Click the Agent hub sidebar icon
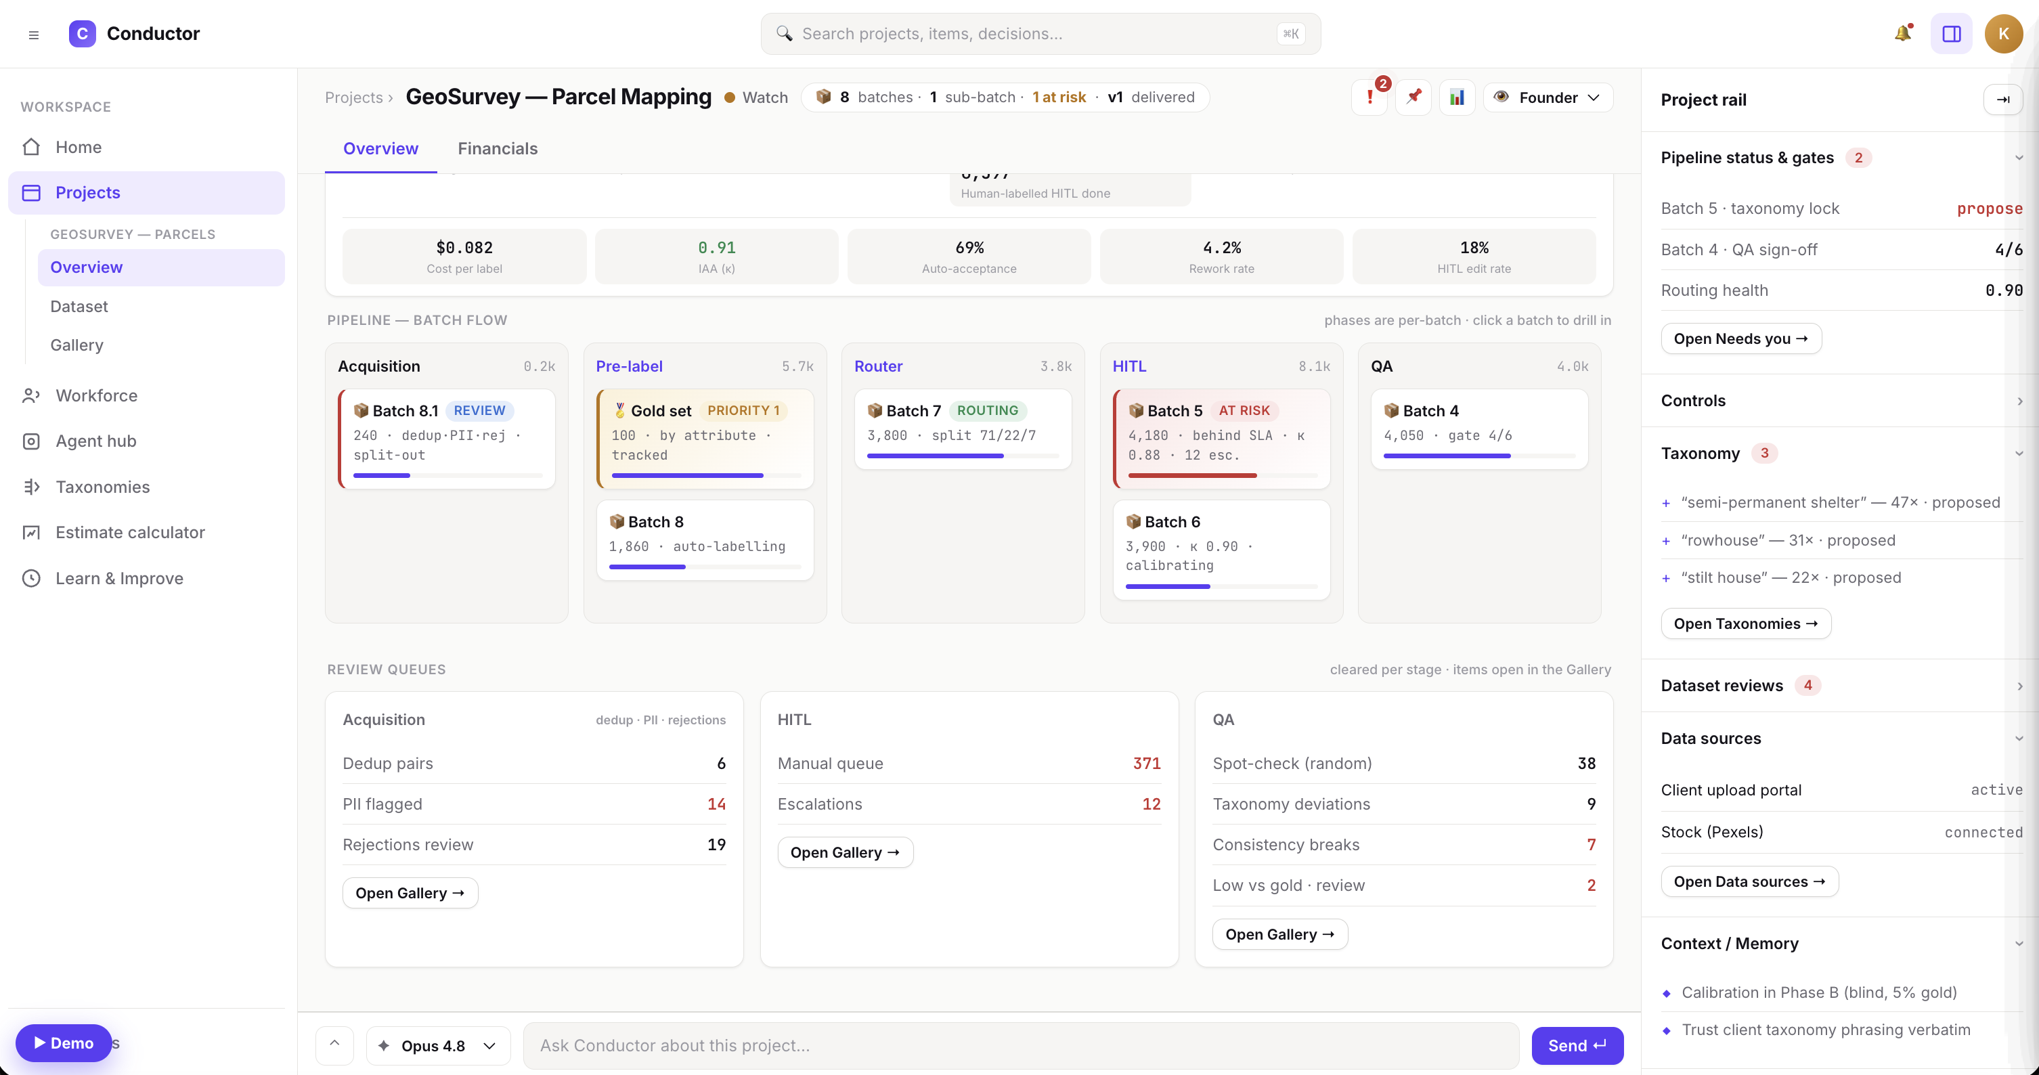2039x1075 pixels. click(31, 442)
